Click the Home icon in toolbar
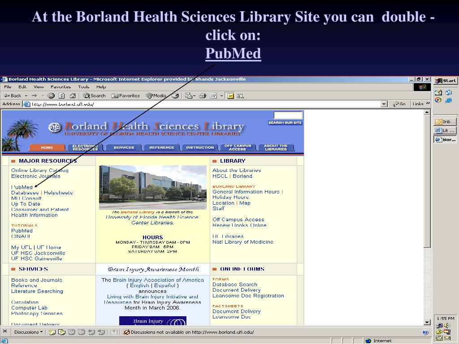This screenshot has width=459, height=344. pos(73,96)
